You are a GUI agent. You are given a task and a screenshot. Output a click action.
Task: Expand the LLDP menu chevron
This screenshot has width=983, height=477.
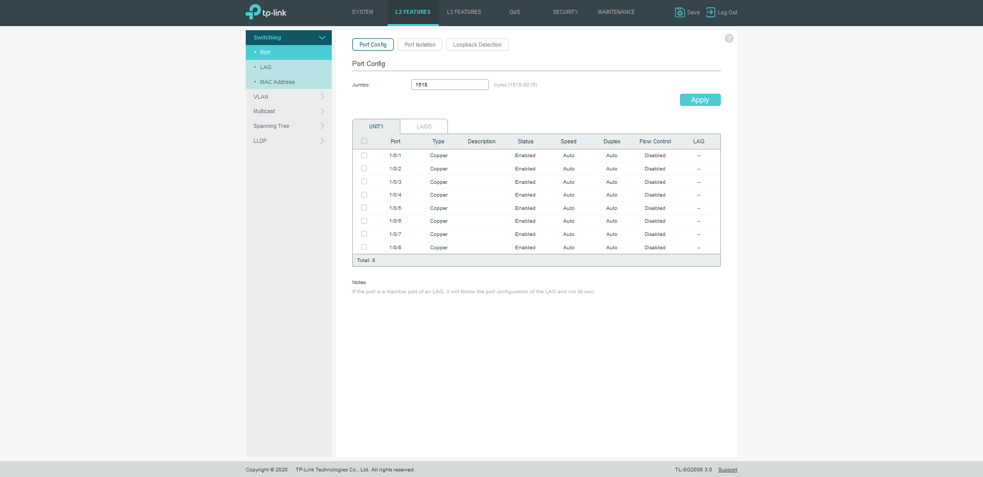(x=322, y=141)
